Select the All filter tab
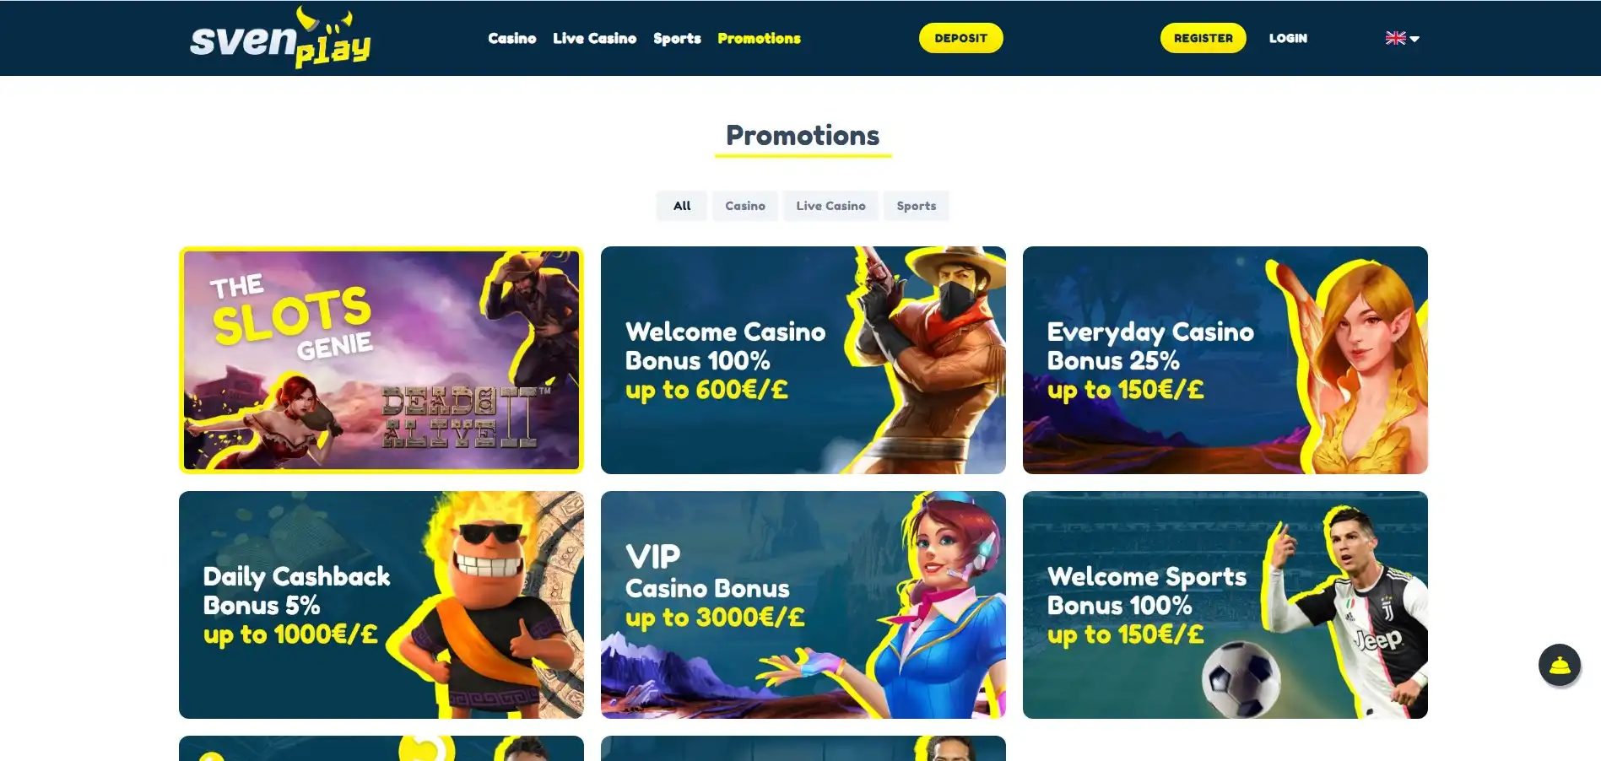Screen dimensions: 1601x761 coord(682,206)
